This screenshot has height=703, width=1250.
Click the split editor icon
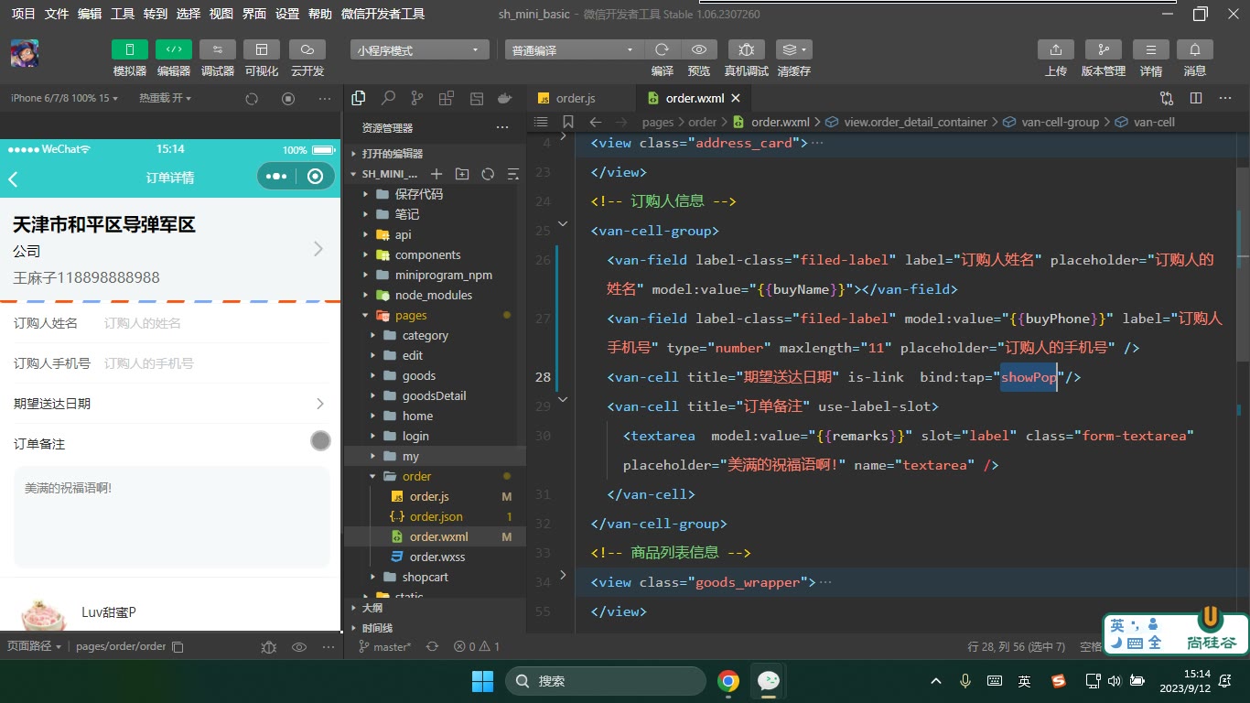pos(1195,98)
